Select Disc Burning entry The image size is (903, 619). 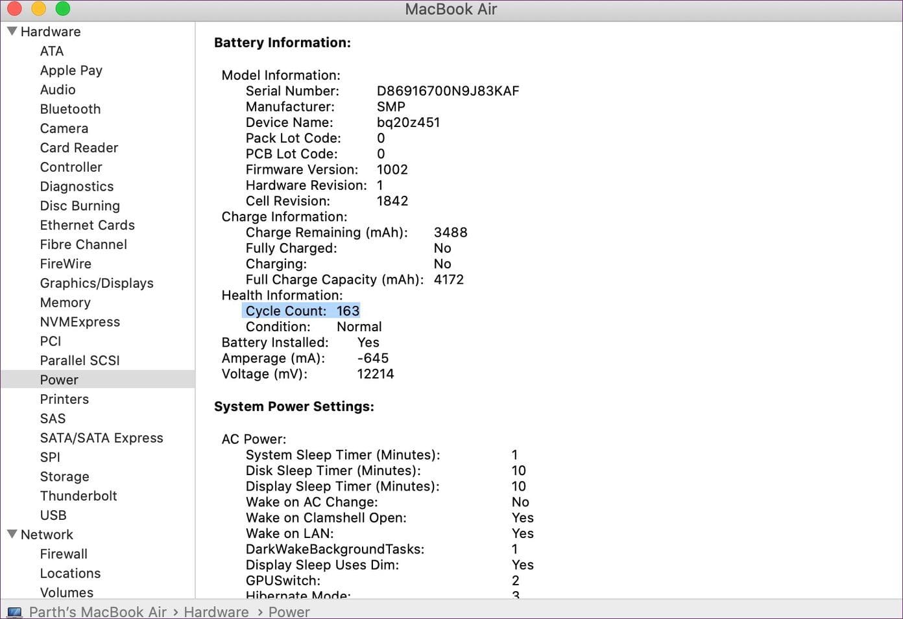click(x=80, y=206)
